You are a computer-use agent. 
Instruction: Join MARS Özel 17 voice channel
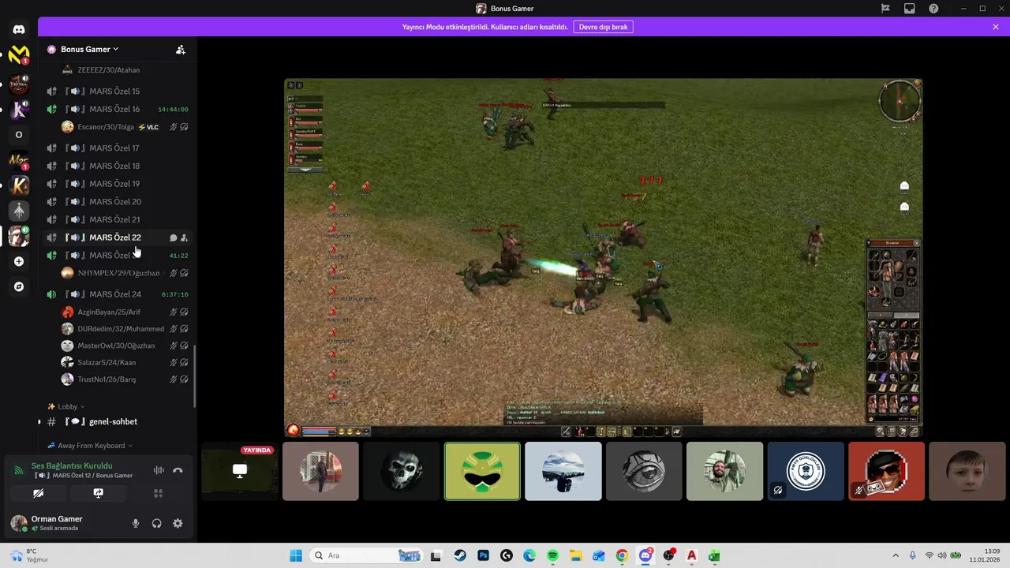coord(118,148)
